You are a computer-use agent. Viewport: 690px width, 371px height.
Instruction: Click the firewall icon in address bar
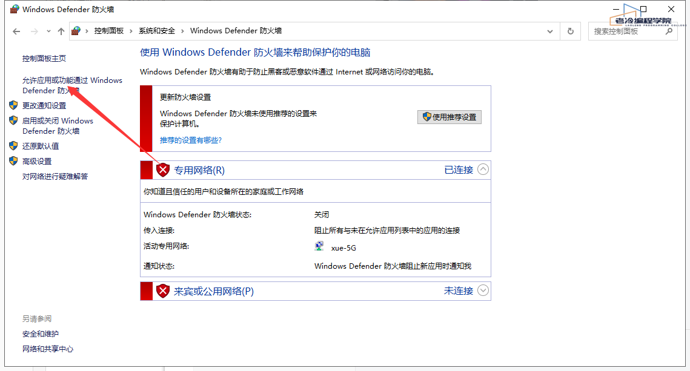point(76,31)
